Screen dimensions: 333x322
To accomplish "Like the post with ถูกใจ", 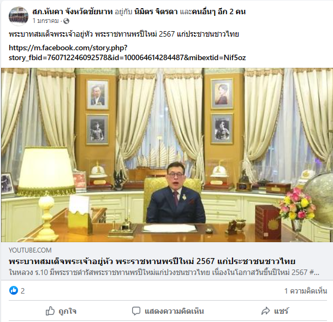I will click(x=61, y=311).
